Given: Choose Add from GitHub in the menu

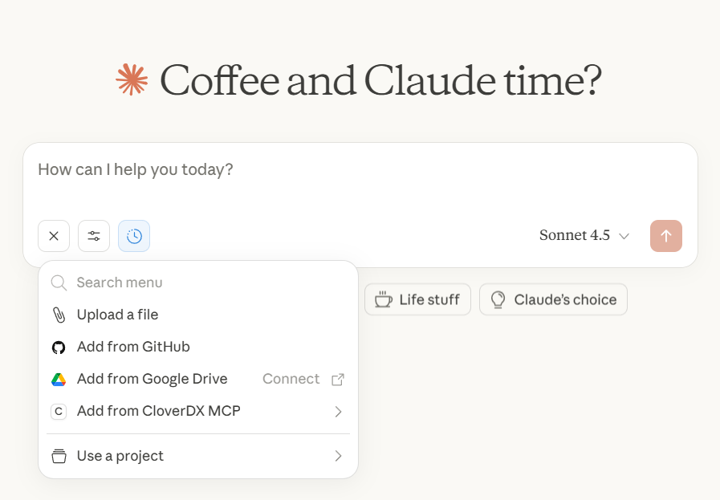Looking at the screenshot, I should click(133, 347).
